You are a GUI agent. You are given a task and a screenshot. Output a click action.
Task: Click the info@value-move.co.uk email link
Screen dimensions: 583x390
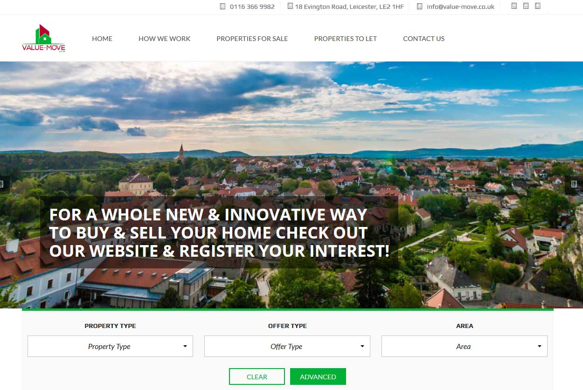[x=460, y=7]
